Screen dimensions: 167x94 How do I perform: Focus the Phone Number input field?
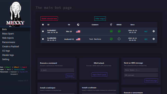click(141, 70)
